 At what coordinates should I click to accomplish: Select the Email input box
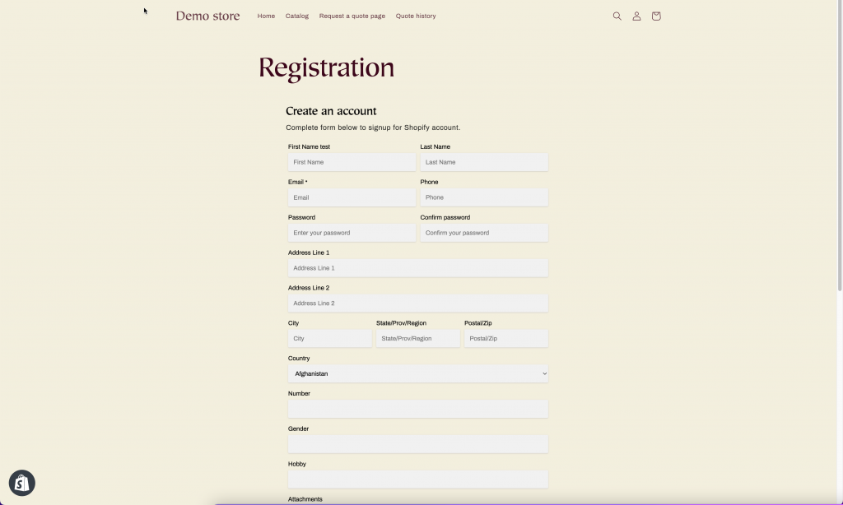click(352, 198)
